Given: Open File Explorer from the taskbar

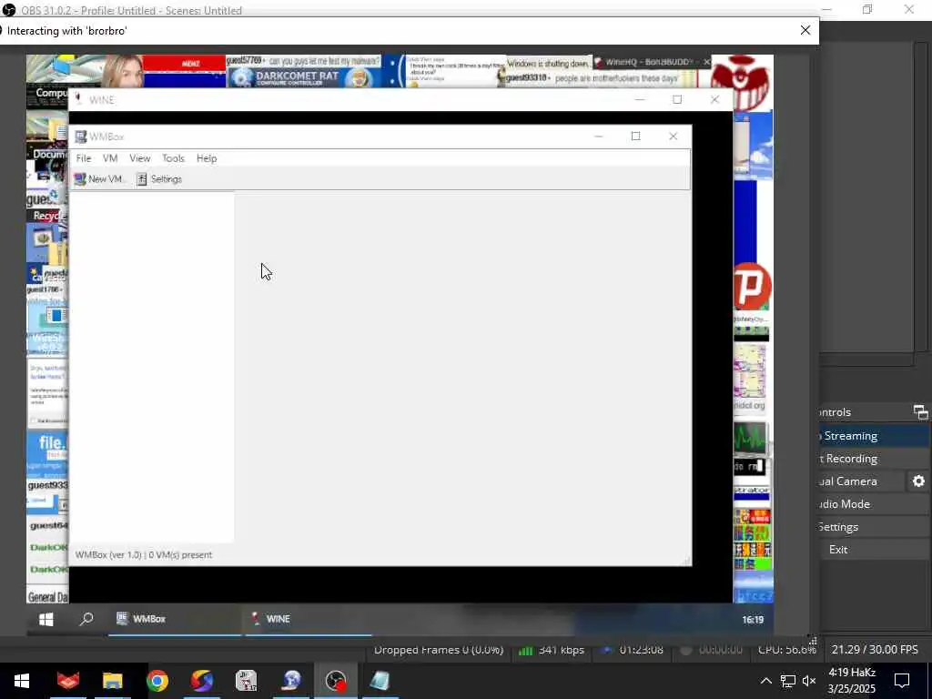Looking at the screenshot, I should click(x=112, y=681).
